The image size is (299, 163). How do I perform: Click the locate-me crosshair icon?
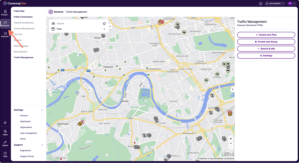pyautogui.click(x=104, y=23)
